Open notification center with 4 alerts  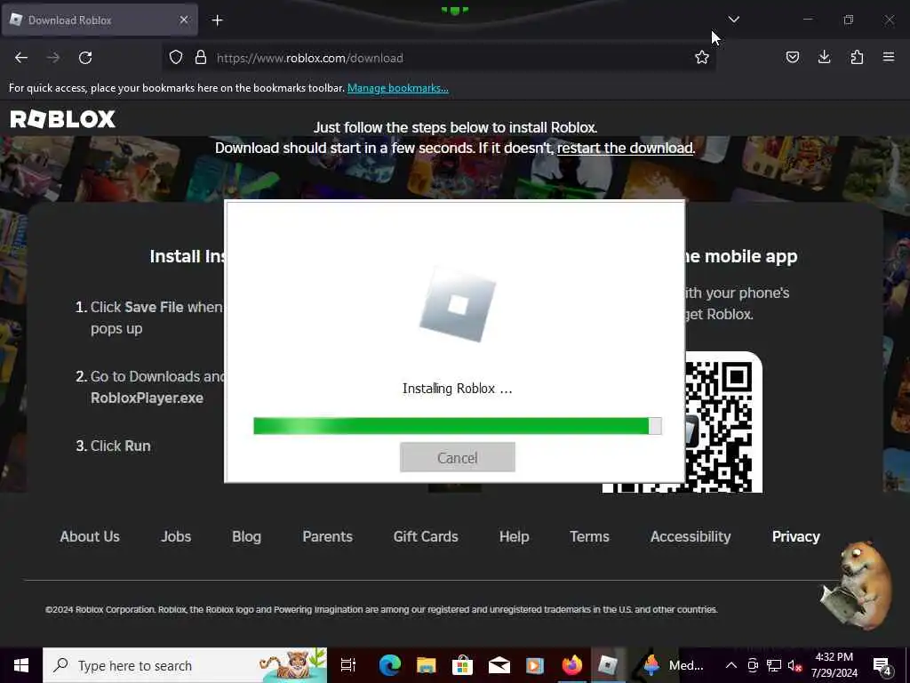click(882, 665)
